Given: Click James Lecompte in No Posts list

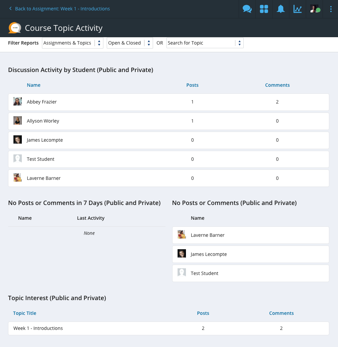Looking at the screenshot, I should 209,254.
